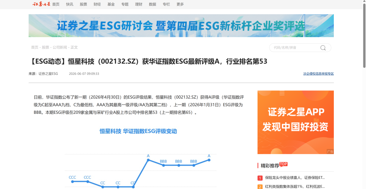Open recommended article 保险龙头中报业绩喜人
The image size is (366, 189).
click(x=295, y=178)
